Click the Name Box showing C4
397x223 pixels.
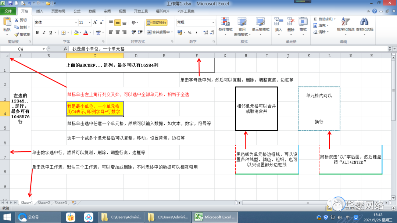click(x=21, y=49)
